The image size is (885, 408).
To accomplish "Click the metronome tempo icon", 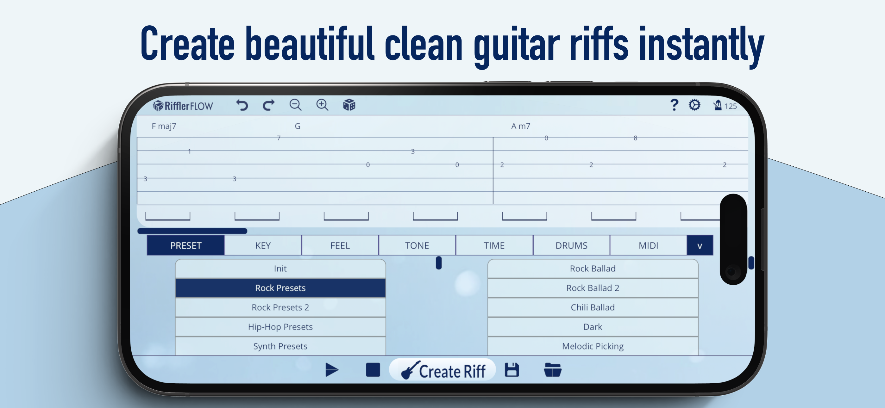I will point(717,105).
